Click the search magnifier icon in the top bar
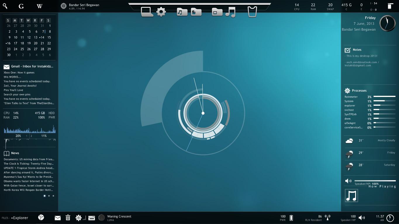The height and width of the screenshot is (224, 399). point(5,6)
